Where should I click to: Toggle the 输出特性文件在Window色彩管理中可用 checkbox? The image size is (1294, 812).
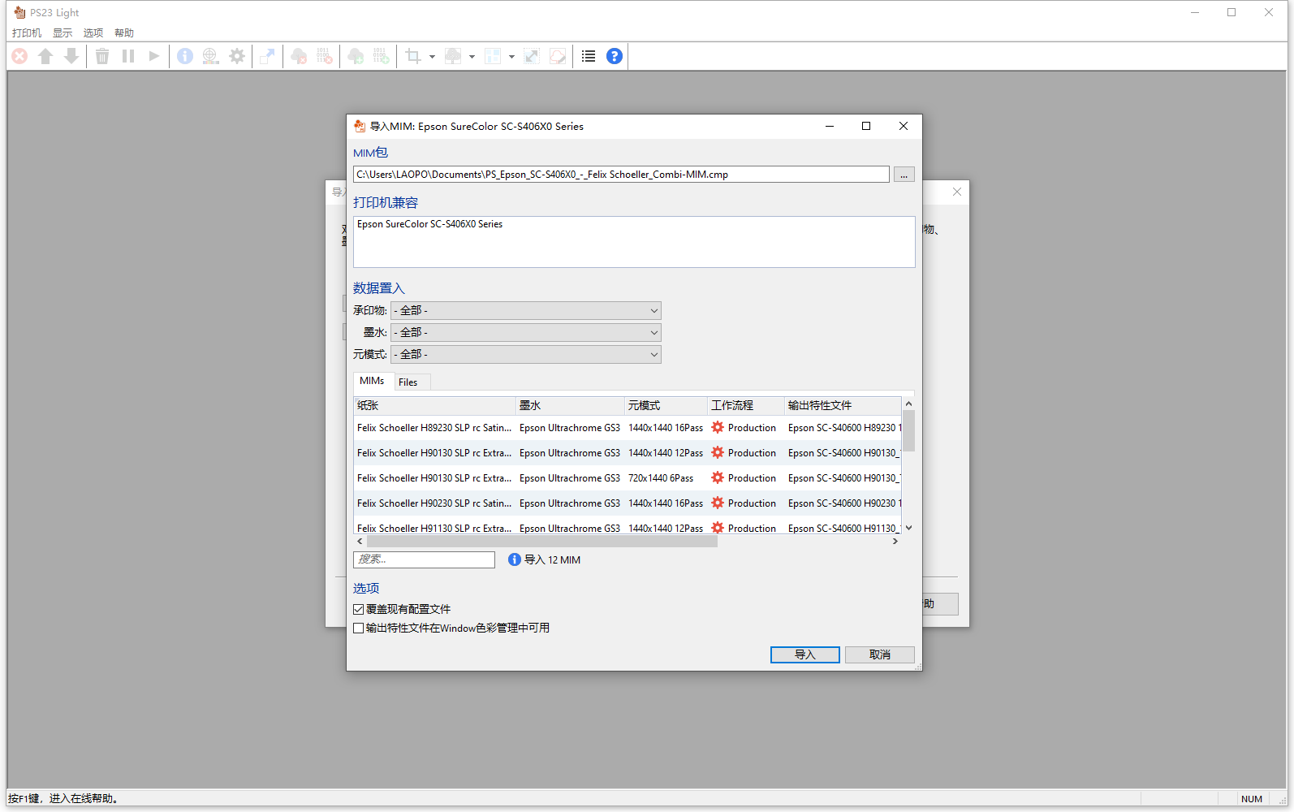coord(358,628)
